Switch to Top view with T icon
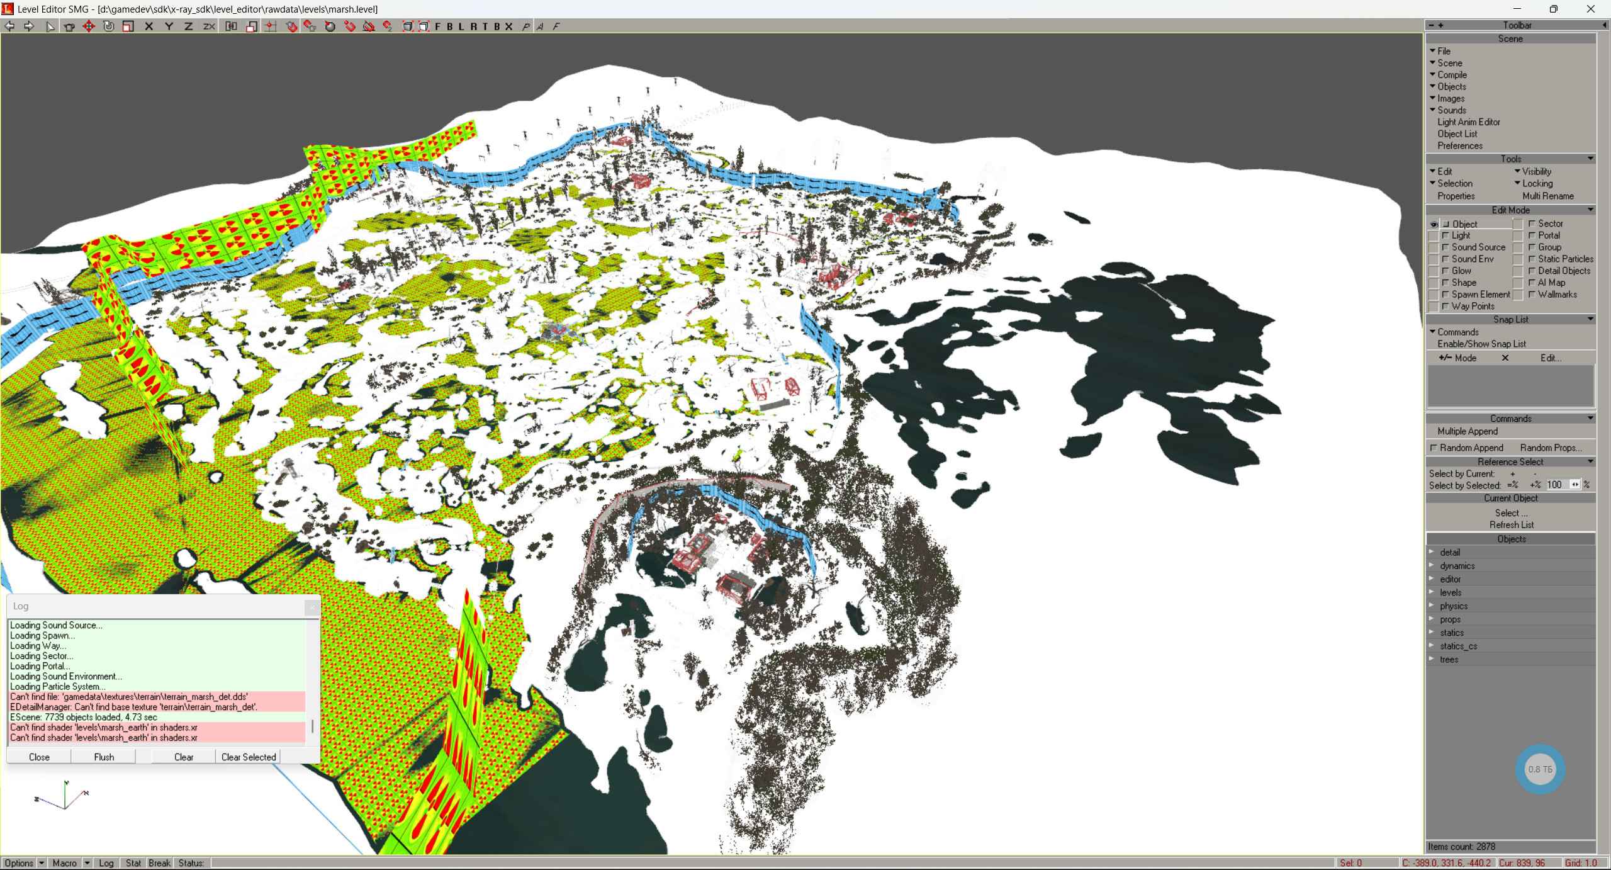Screen dimensions: 1611x870 pyautogui.click(x=485, y=26)
